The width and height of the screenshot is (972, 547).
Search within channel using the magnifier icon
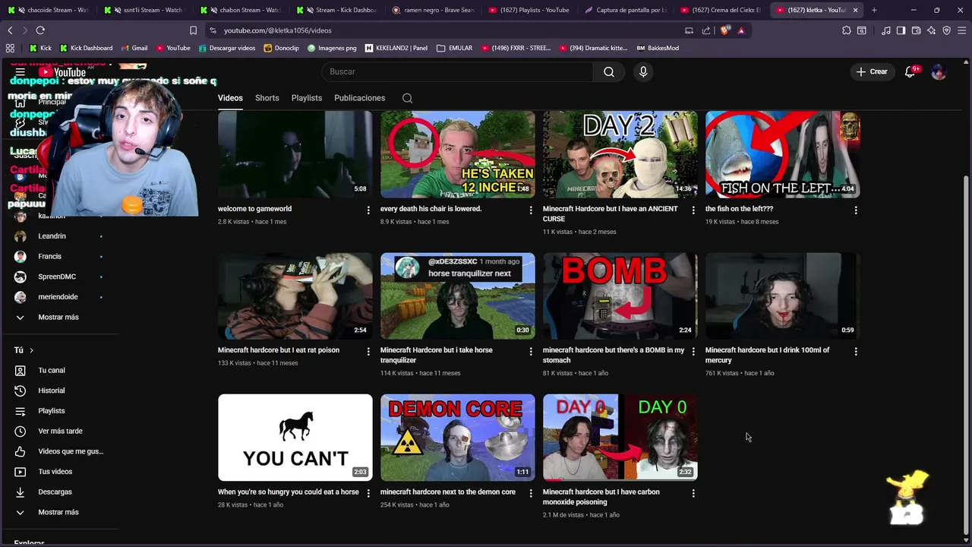408,98
